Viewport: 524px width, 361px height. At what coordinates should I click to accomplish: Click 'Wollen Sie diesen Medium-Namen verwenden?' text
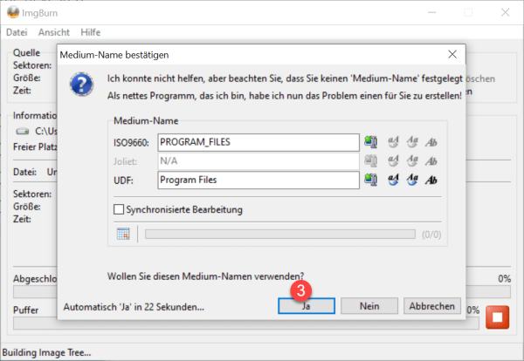click(x=205, y=276)
